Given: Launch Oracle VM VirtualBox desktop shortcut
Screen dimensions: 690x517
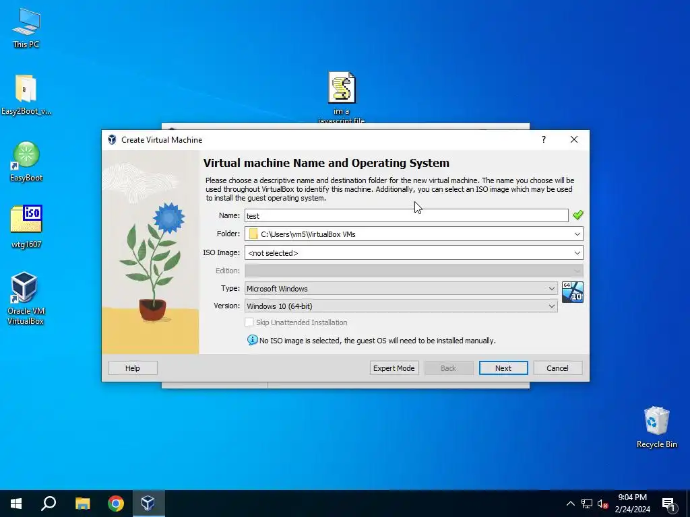Looking at the screenshot, I should tap(26, 298).
